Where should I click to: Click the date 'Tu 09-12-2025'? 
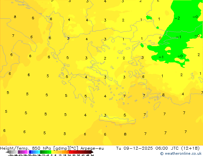pyautogui.click(x=134, y=148)
